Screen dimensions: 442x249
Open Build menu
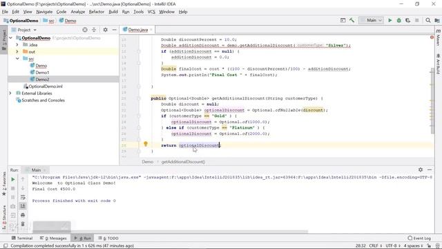113,12
